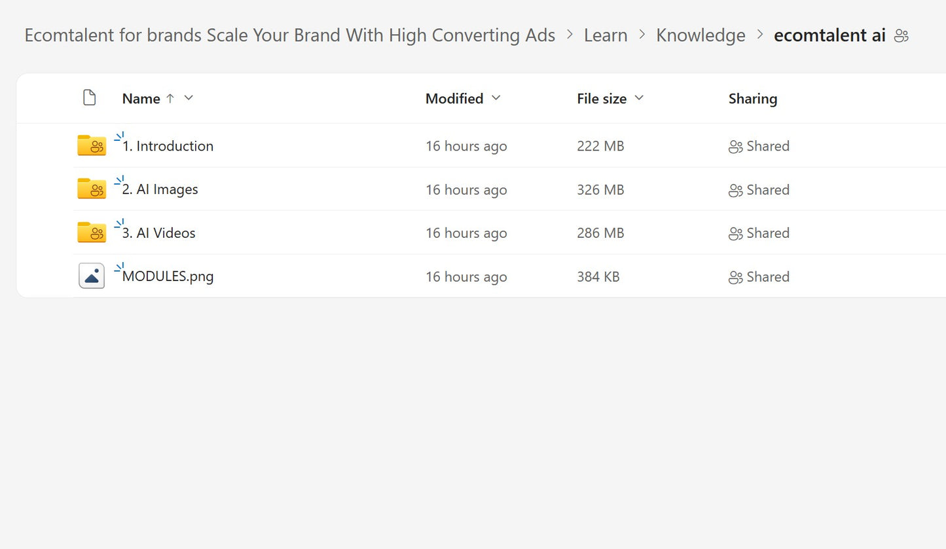Click the Modified column header

454,98
